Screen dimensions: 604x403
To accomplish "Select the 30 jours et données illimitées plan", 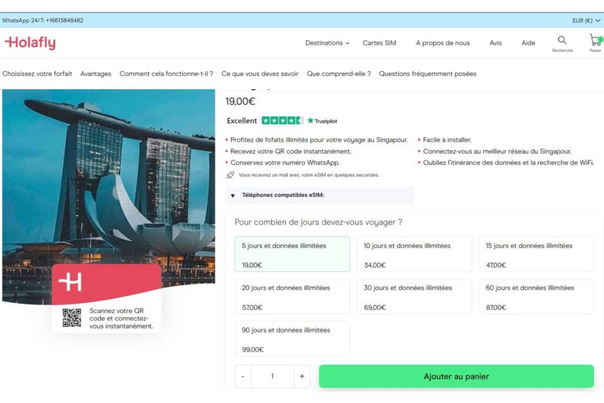I will (x=413, y=296).
